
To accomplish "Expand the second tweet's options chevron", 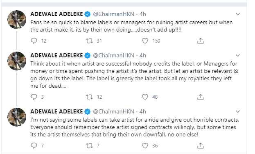I will click(238, 56).
